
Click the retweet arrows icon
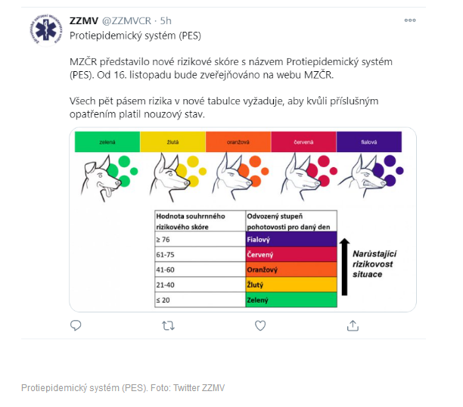[x=168, y=326]
